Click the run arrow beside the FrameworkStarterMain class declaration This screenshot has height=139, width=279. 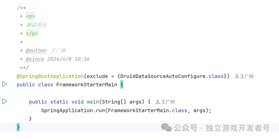[x=4, y=84]
